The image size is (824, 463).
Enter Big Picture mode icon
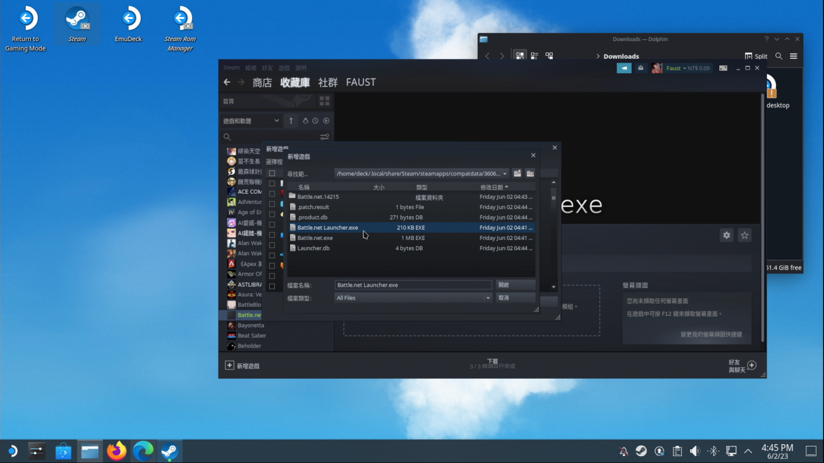click(x=723, y=68)
